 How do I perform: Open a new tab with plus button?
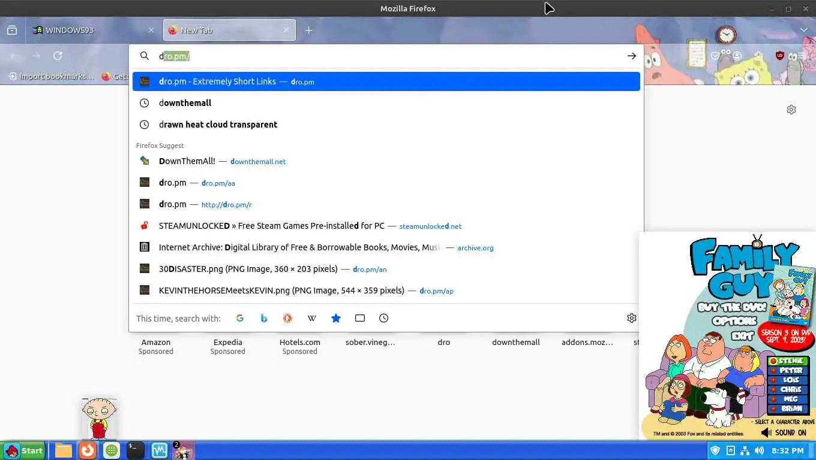point(308,30)
